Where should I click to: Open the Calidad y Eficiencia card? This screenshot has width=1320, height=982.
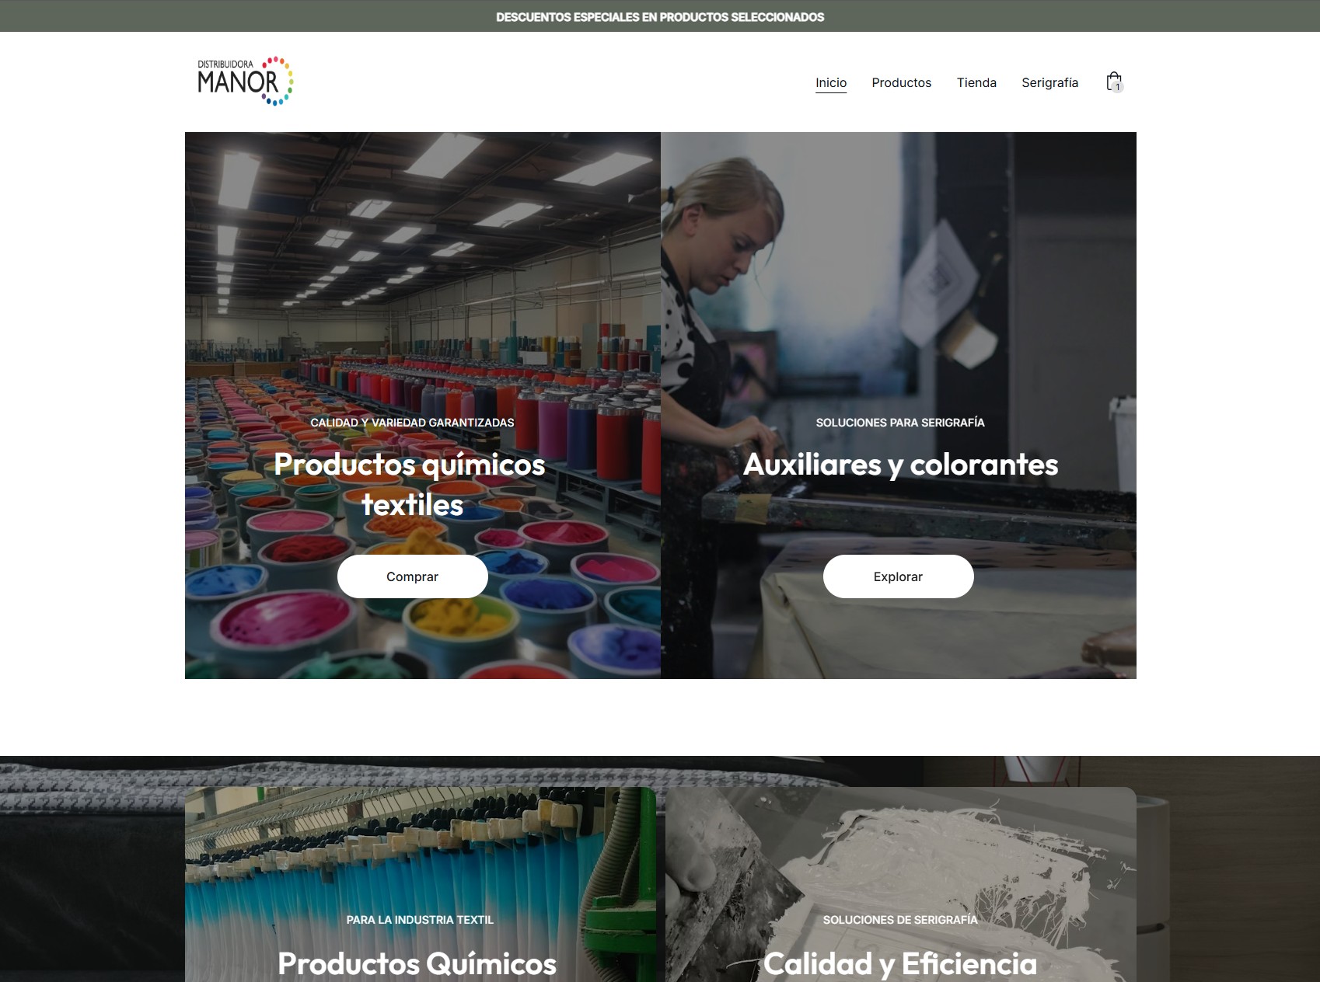[900, 884]
